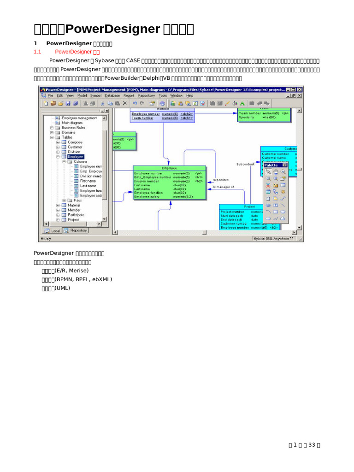The image size is (354, 472).
Task: Click the browser tree scroll up arrow
Action: [x=105, y=118]
